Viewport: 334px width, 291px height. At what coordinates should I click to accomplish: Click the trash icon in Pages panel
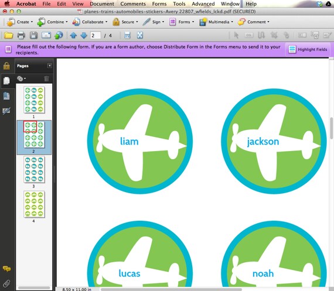click(x=46, y=79)
